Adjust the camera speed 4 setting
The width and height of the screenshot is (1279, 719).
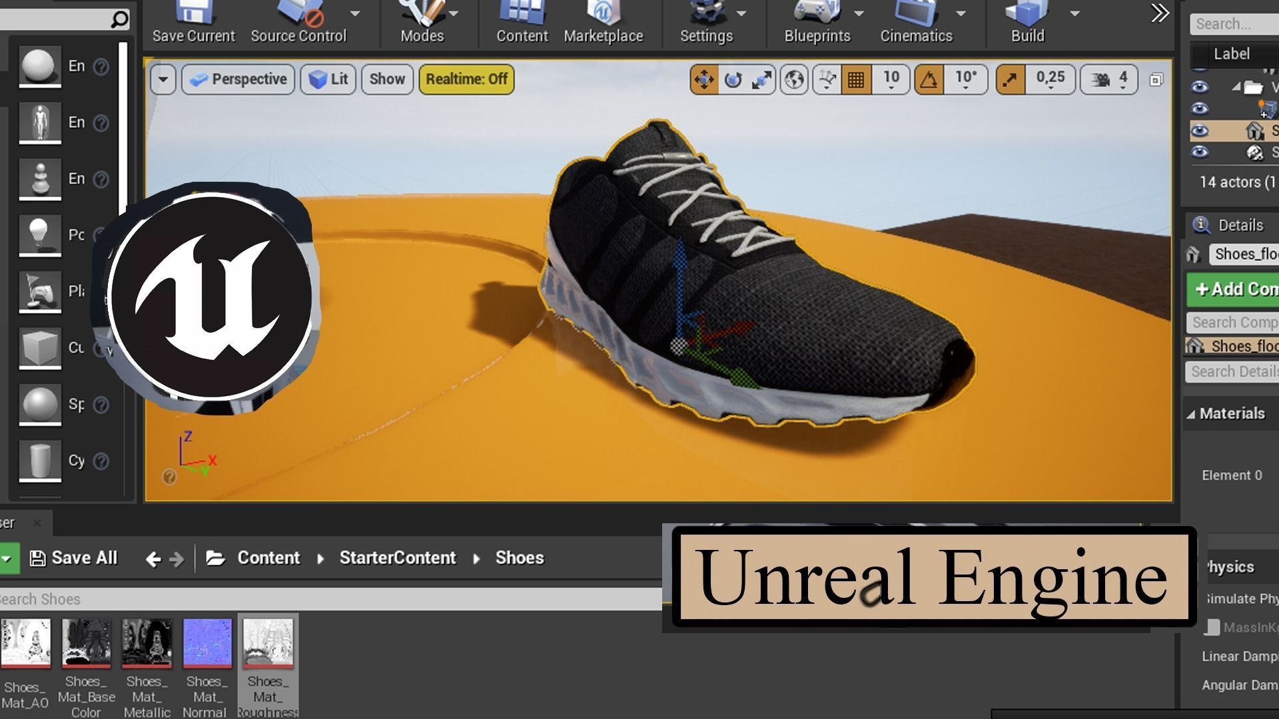click(1109, 80)
